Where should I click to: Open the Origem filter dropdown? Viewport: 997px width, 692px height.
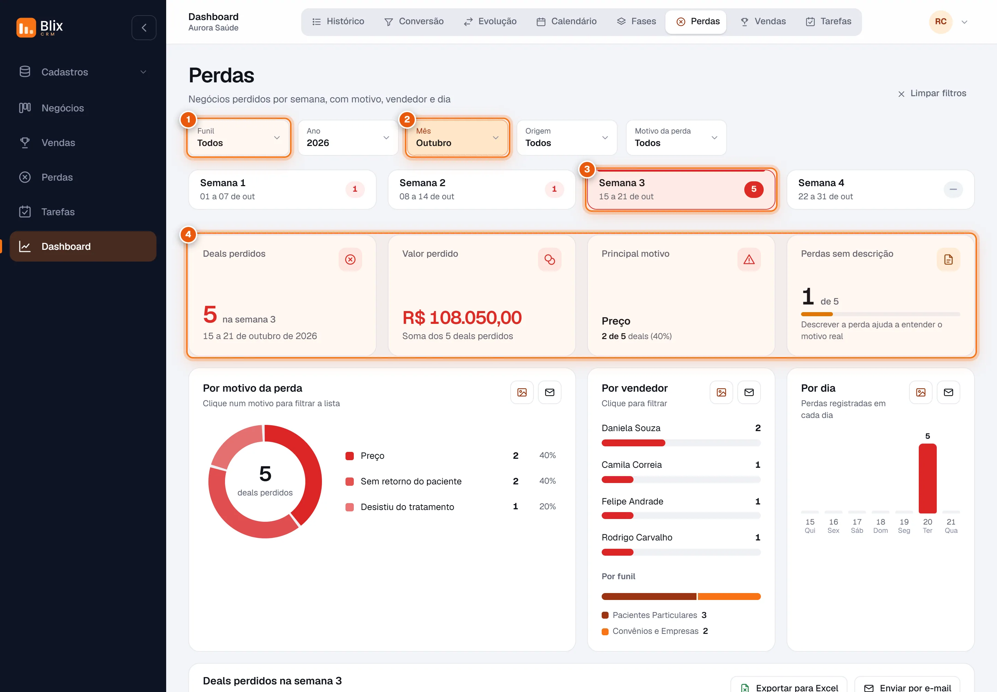click(x=567, y=137)
